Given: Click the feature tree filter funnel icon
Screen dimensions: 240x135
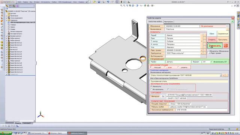Looking at the screenshot, I should (x=7, y=9).
